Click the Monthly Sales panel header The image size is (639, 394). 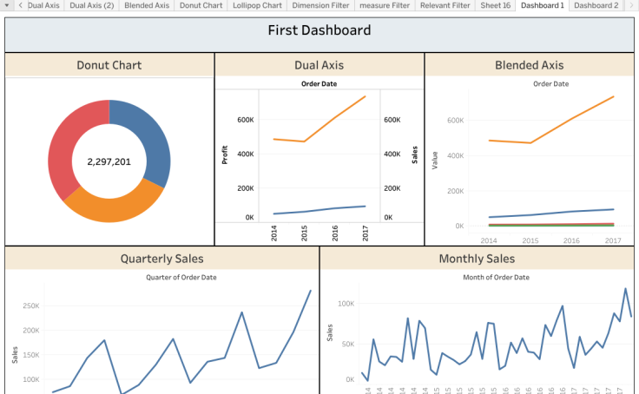477,259
